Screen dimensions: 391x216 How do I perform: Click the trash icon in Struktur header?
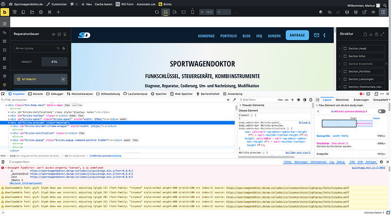coord(376,34)
